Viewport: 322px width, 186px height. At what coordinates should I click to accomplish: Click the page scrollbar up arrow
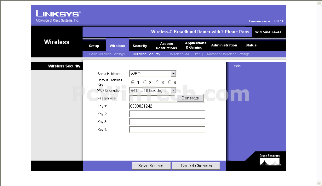319,3
